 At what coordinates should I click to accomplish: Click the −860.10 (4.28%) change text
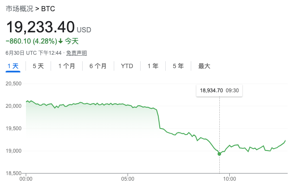(x=31, y=41)
